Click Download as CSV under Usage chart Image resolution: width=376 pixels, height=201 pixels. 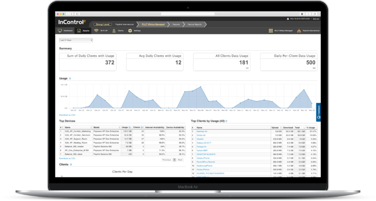[x=67, y=115]
